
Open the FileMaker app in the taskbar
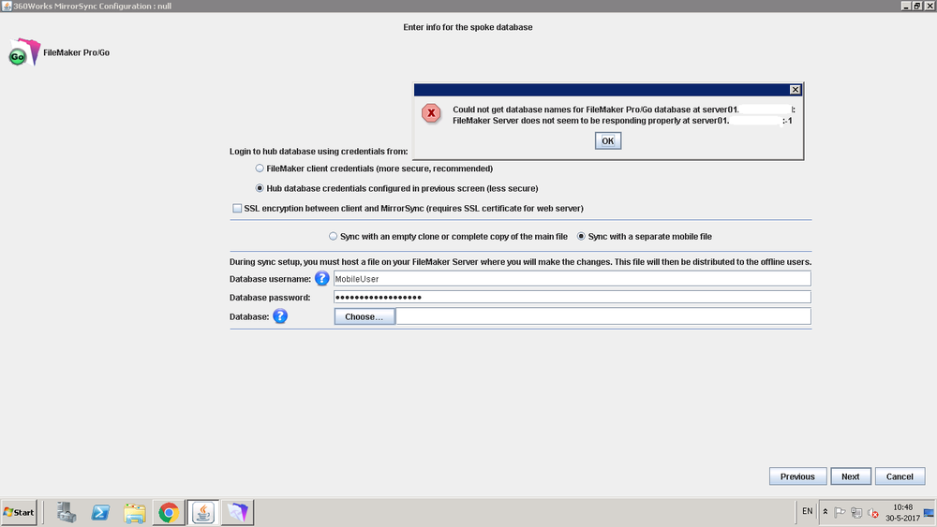pos(237,512)
